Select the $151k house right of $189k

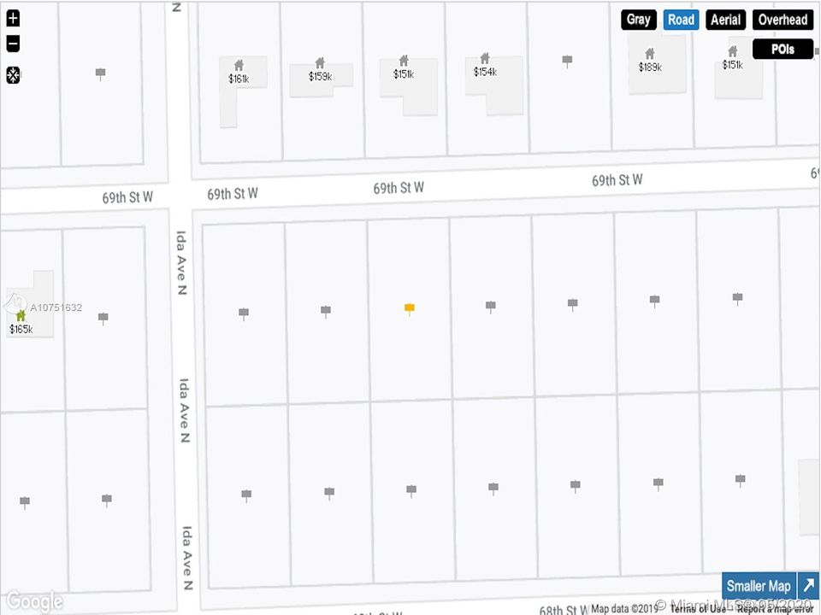point(733,57)
